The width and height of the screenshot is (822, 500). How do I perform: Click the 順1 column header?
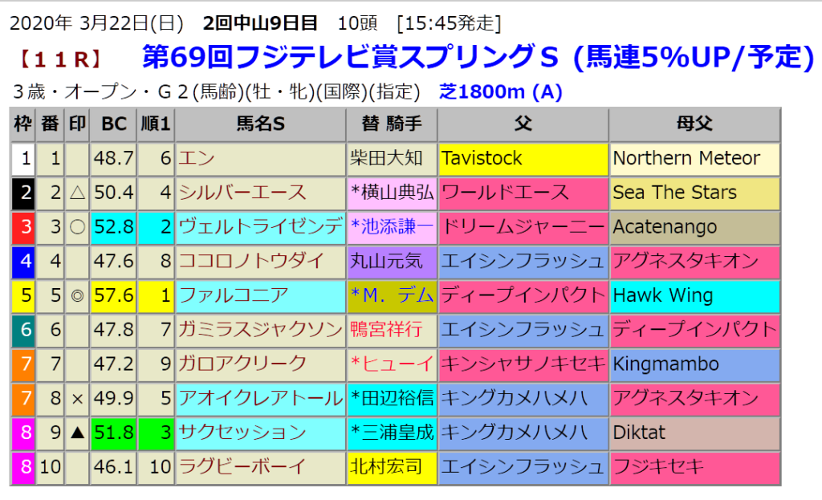(x=155, y=124)
